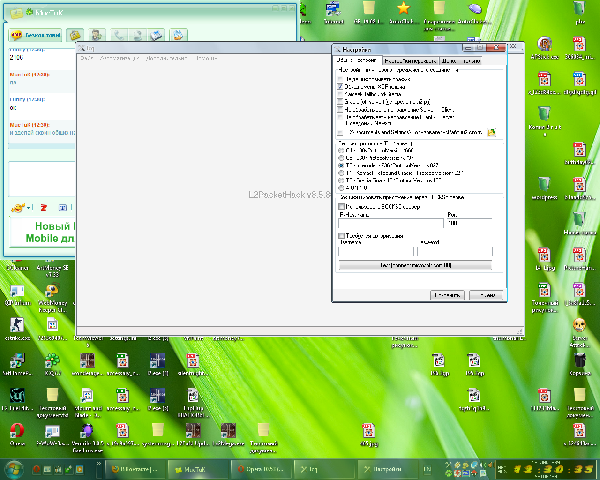
Task: Click the Username field
Action: tap(376, 251)
